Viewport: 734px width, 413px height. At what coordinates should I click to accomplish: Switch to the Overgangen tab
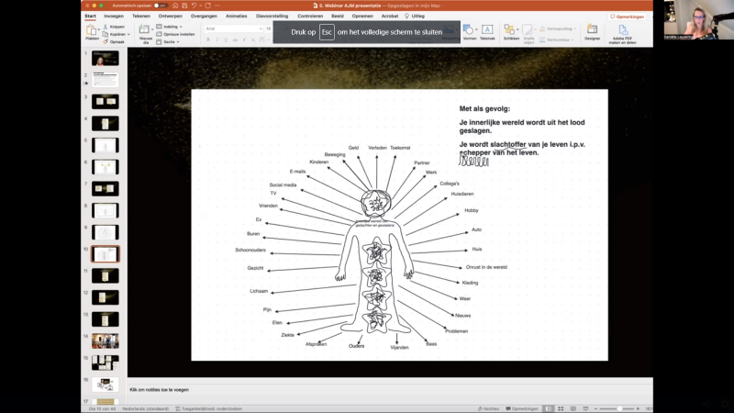(x=204, y=16)
